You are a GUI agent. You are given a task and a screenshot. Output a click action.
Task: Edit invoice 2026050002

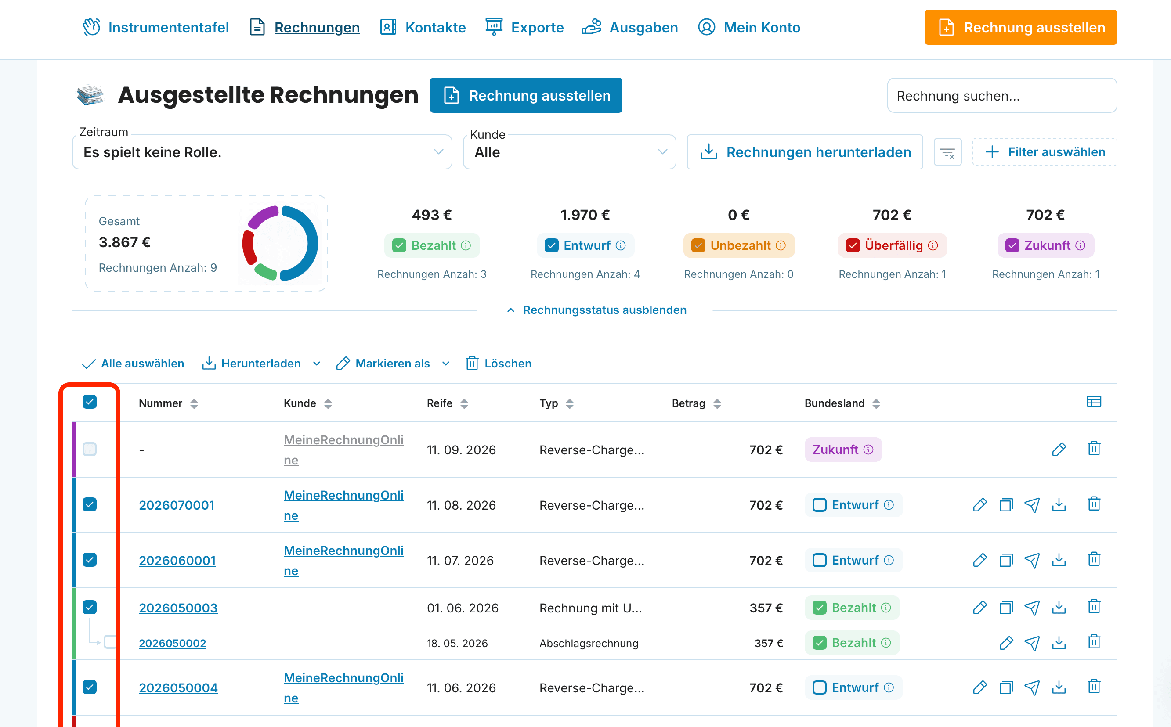point(1006,643)
